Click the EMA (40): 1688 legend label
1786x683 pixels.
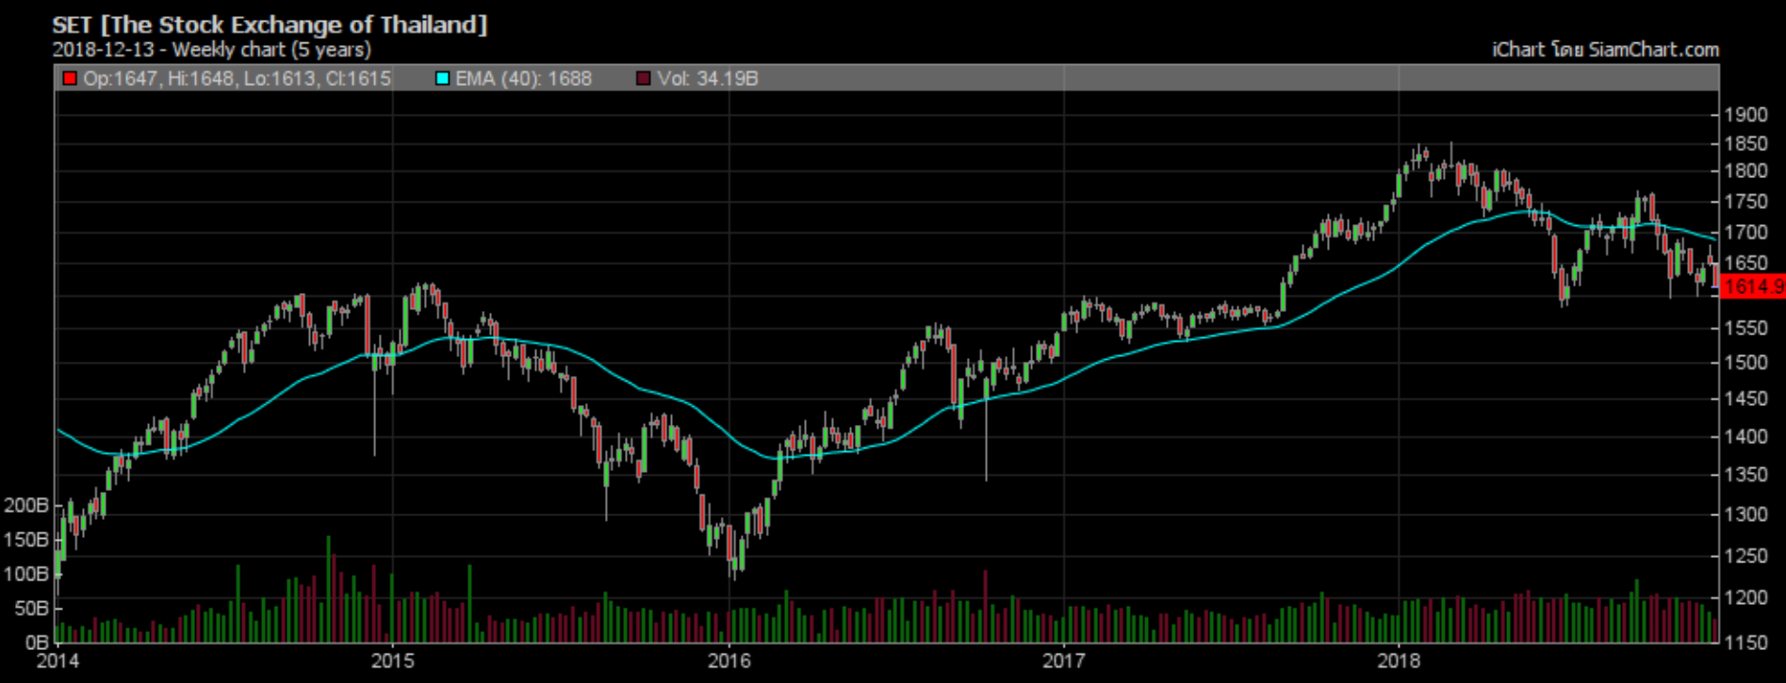pos(523,78)
